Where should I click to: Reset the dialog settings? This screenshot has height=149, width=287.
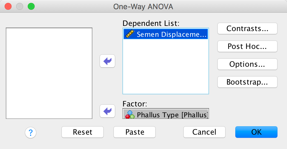click(x=83, y=132)
